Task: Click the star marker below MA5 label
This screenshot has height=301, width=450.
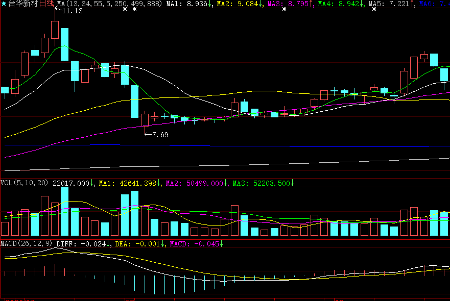Action: (x=374, y=9)
